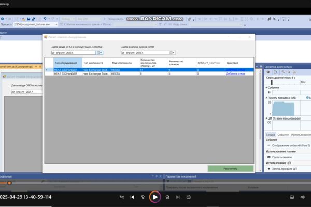Toggle repeat mode in media player
This screenshot has width=311, height=207.
(189, 197)
